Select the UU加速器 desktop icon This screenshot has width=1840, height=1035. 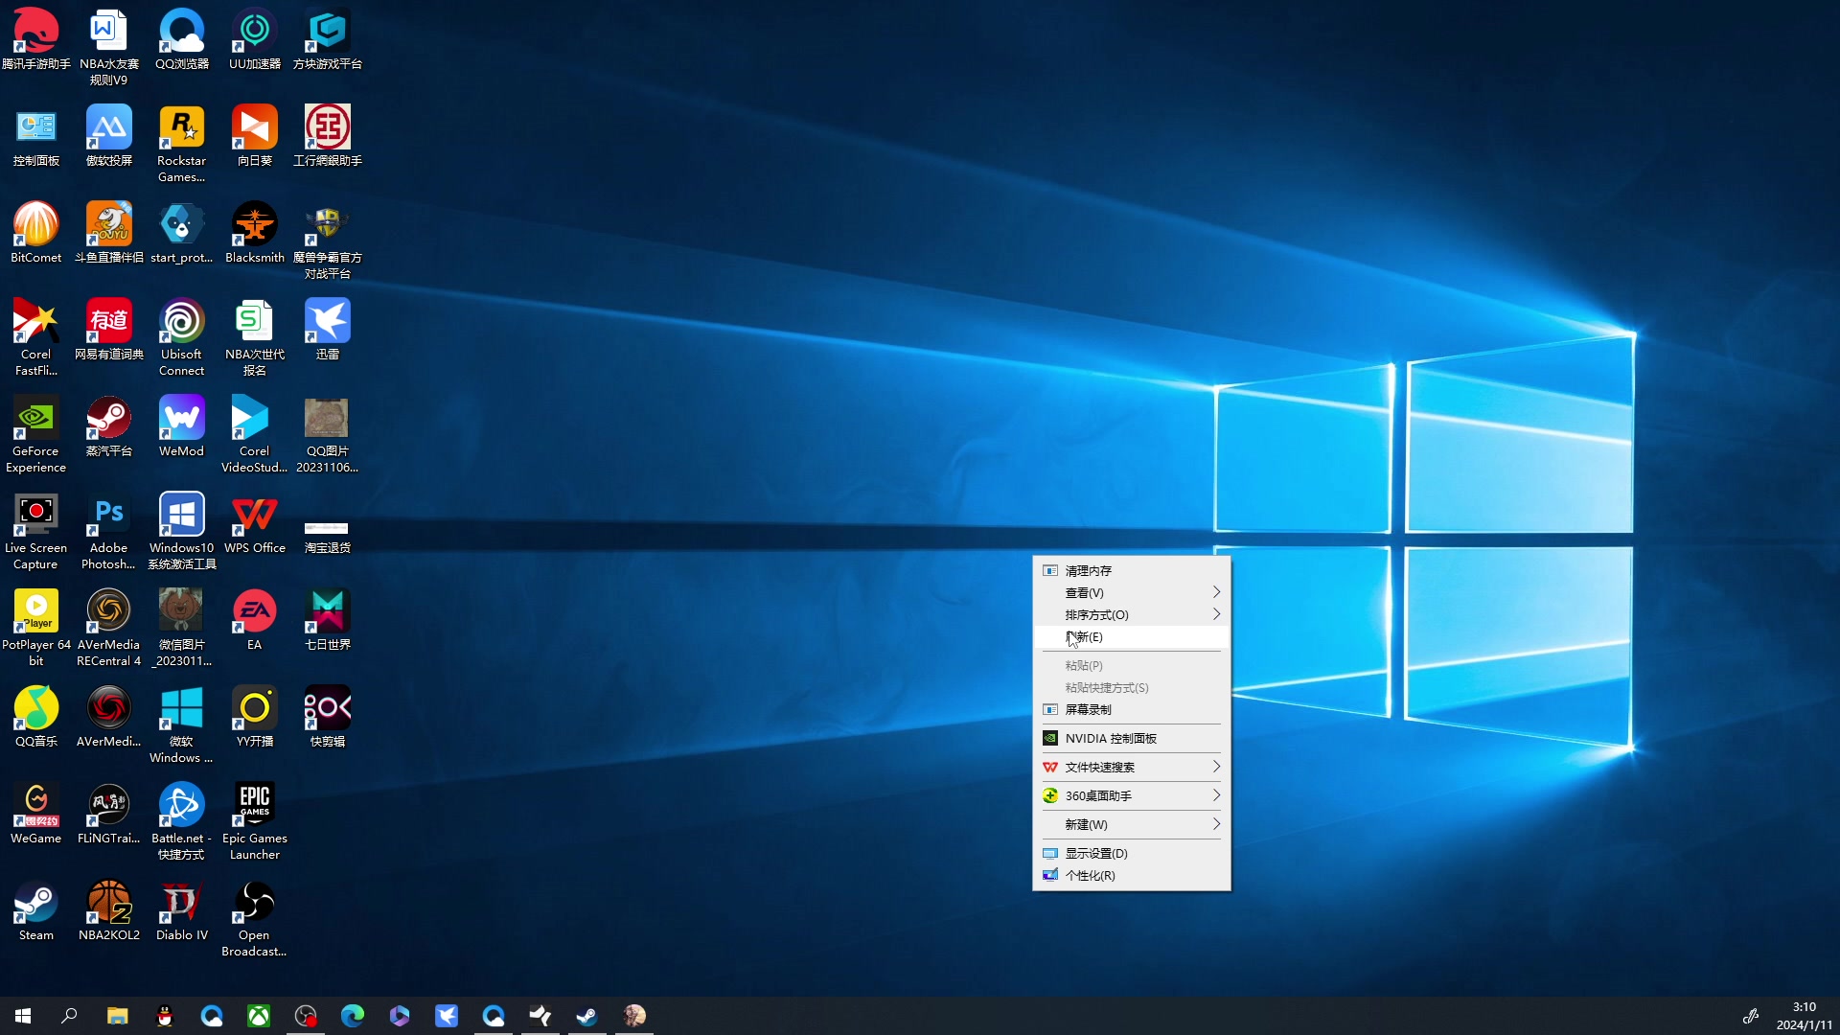(255, 39)
